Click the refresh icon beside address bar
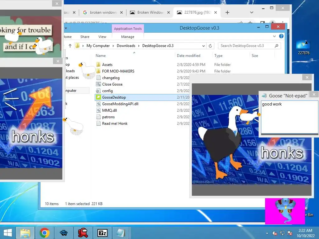This screenshot has height=239, width=319. tap(210, 46)
